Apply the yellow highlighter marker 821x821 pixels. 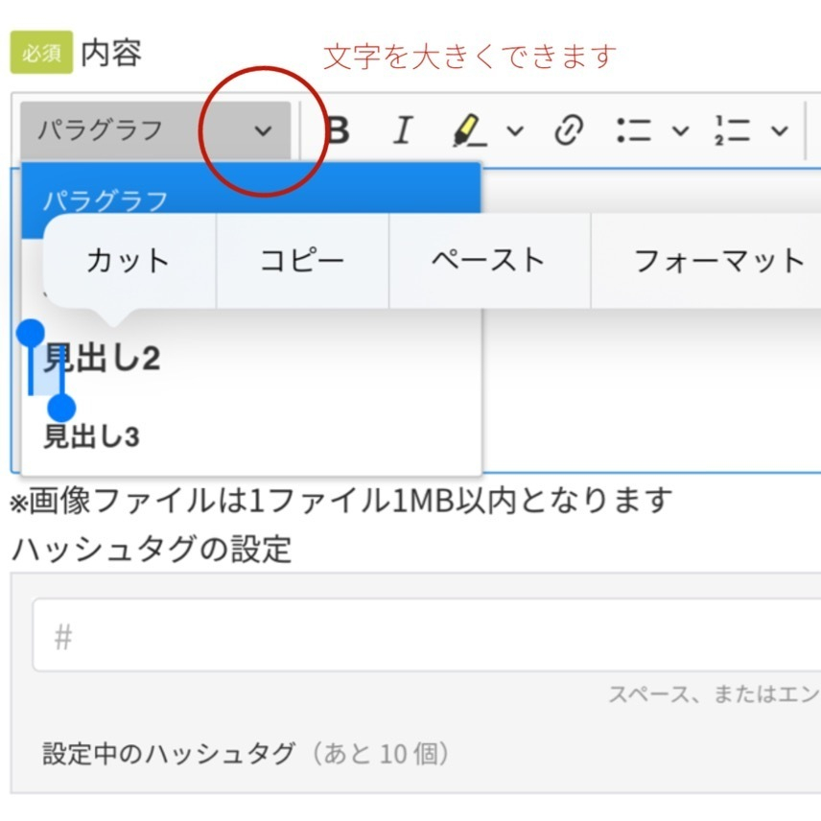pos(468,129)
